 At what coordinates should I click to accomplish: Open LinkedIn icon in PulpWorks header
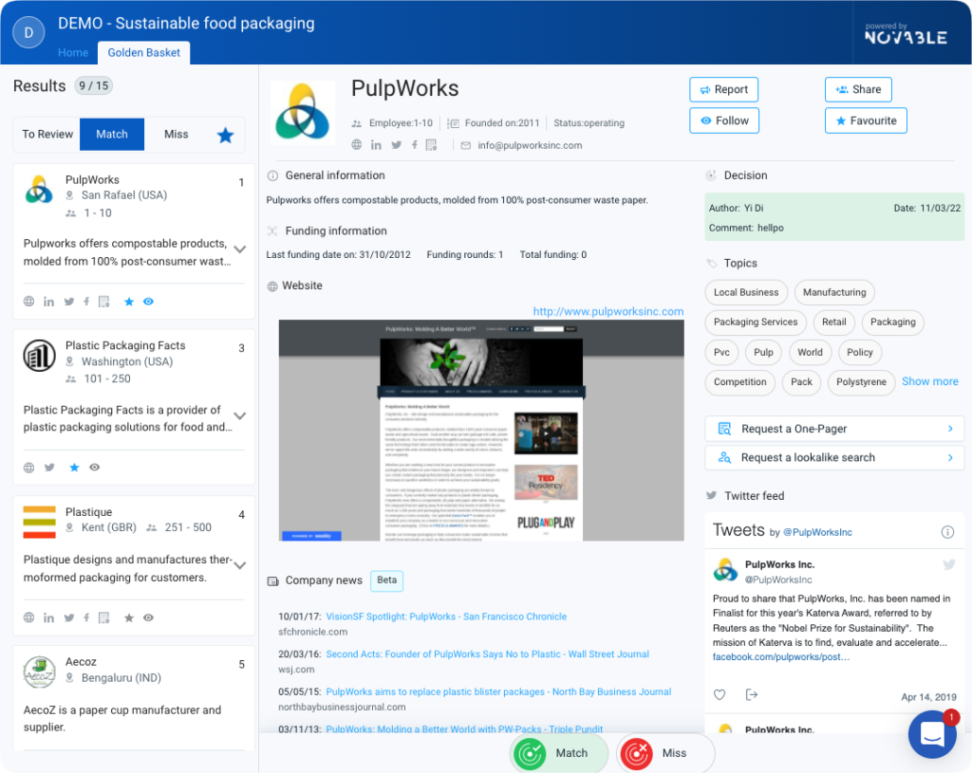coord(376,145)
